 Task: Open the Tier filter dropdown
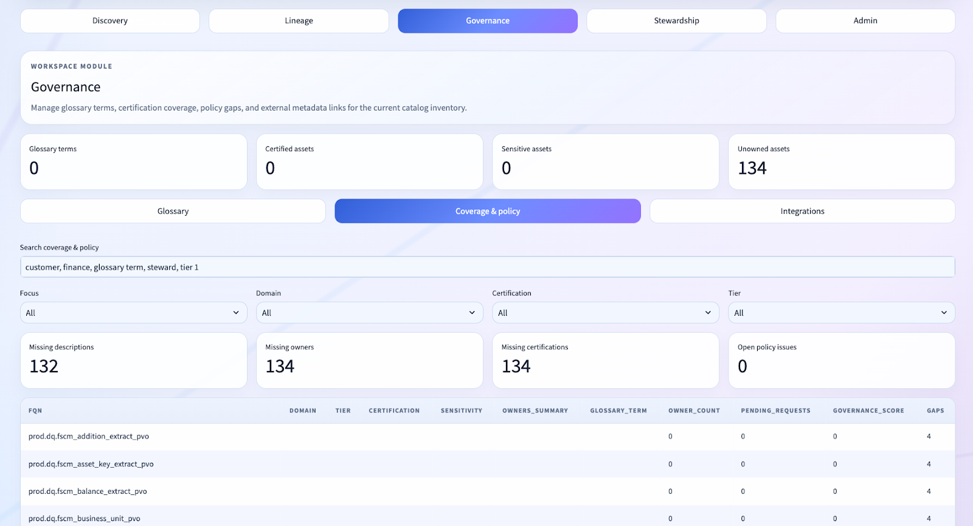click(x=841, y=313)
